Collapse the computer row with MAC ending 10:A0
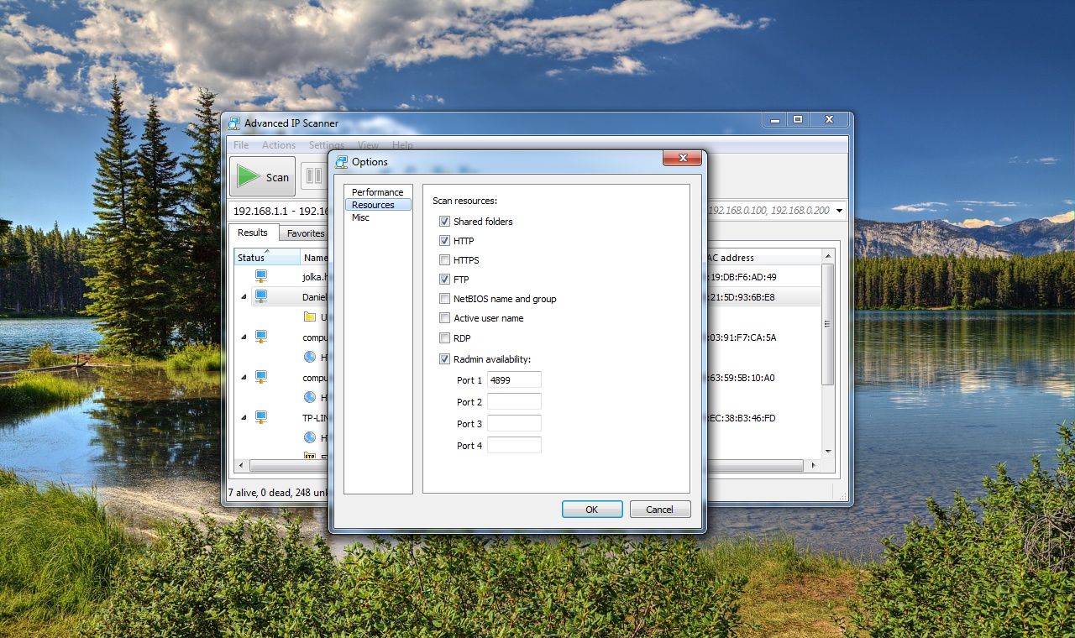This screenshot has width=1075, height=638. click(244, 377)
